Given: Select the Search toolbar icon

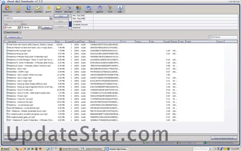Looking at the screenshot, I should [49, 9].
